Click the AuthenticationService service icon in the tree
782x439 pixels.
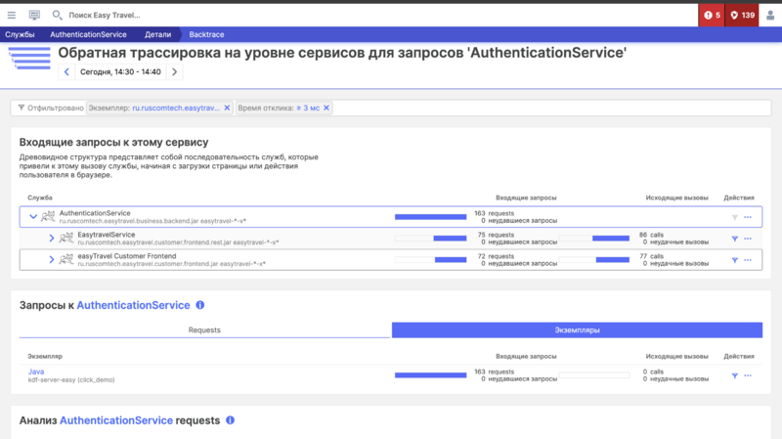[48, 216]
